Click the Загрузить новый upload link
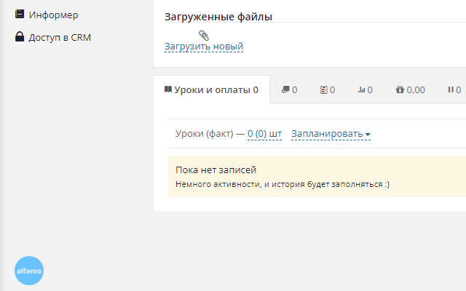This screenshot has height=291, width=466. coord(204,47)
